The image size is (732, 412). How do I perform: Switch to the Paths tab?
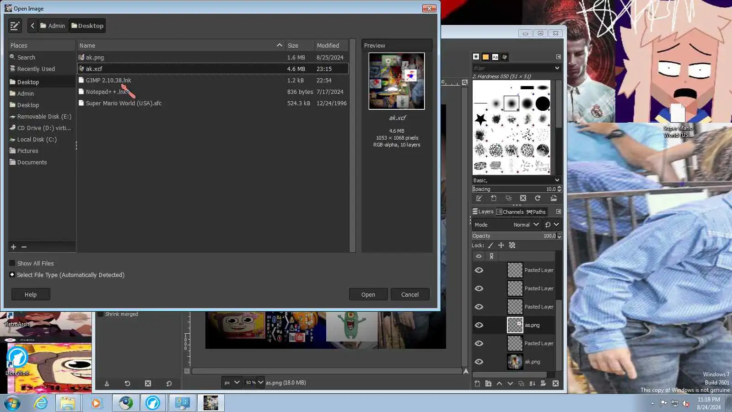(536, 212)
